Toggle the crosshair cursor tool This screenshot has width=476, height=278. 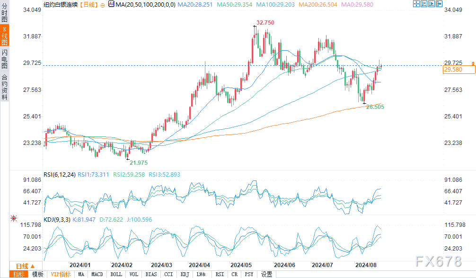(x=416, y=4)
